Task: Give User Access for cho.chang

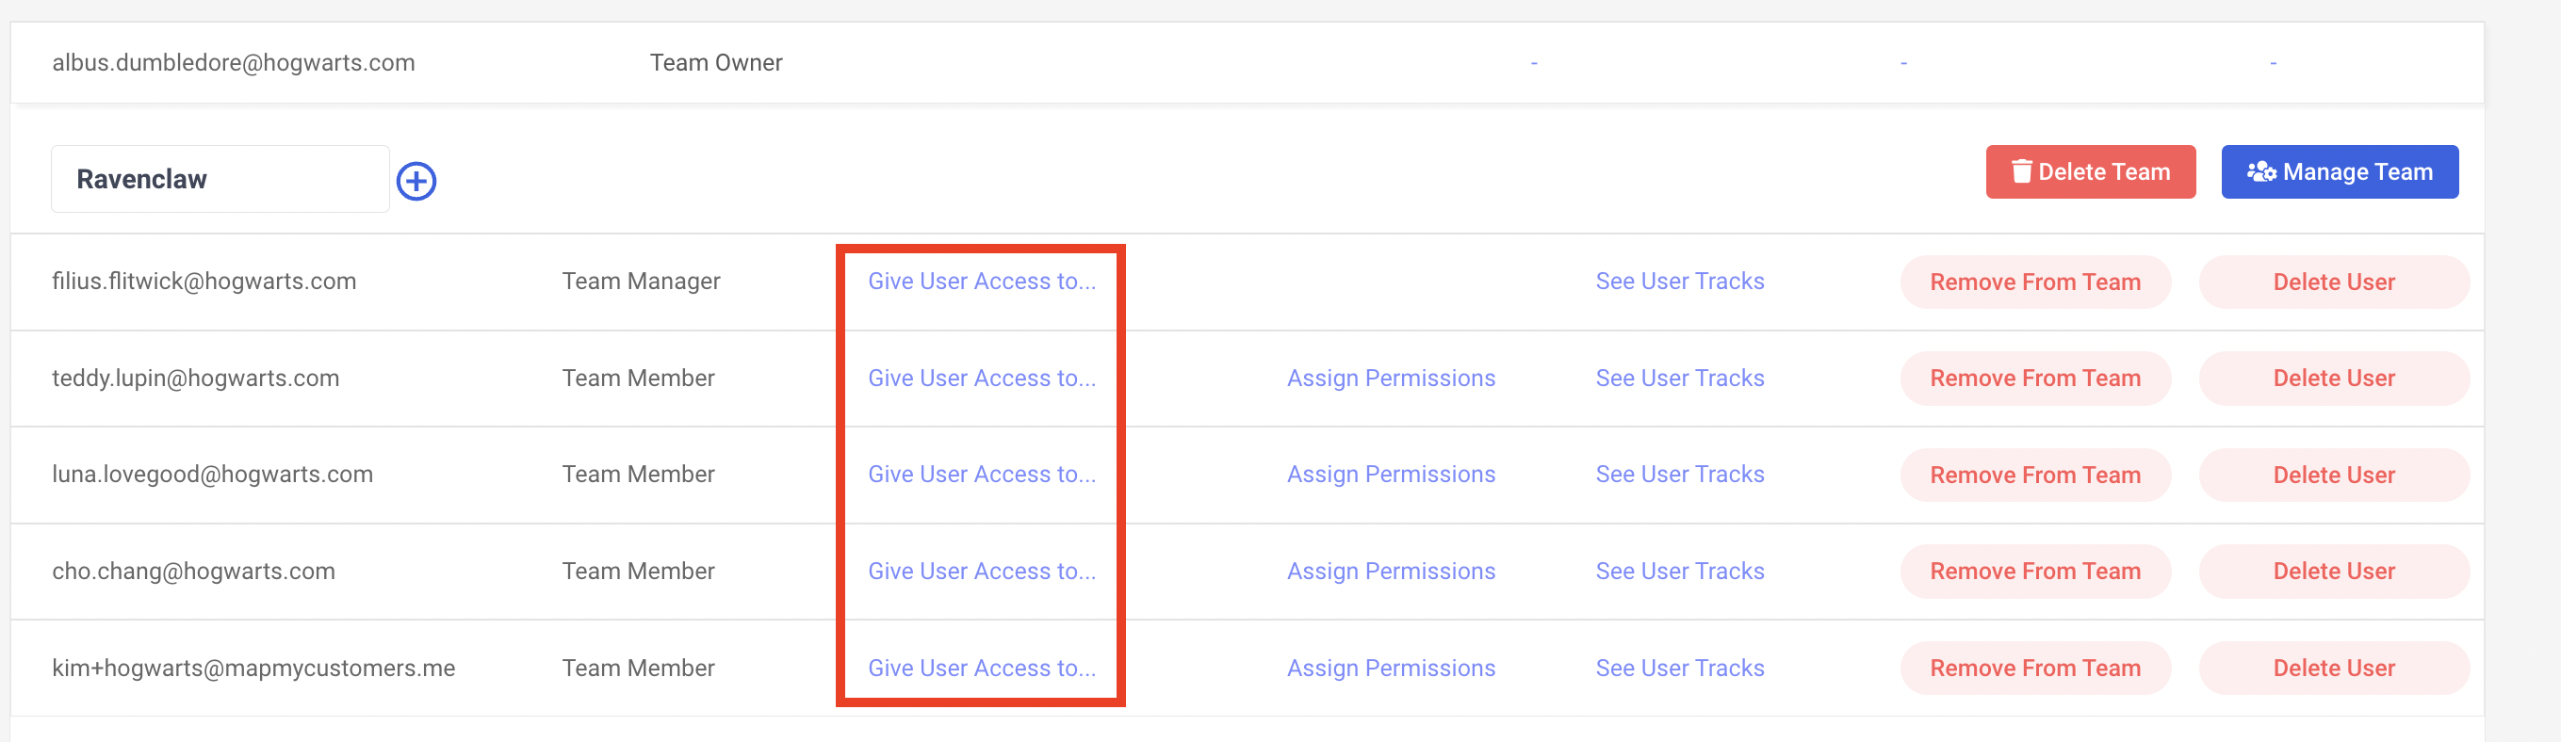Action: click(982, 572)
